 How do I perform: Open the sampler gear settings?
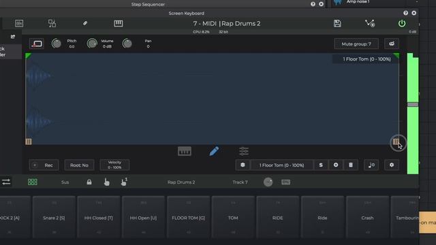(x=392, y=165)
